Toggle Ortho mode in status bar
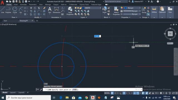178x100 pixels. 121,93
